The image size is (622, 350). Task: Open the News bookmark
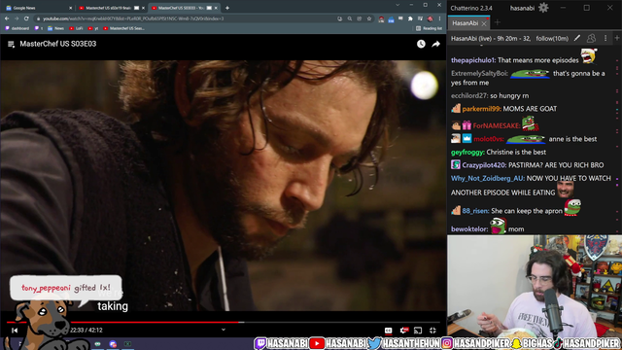pyautogui.click(x=56, y=28)
